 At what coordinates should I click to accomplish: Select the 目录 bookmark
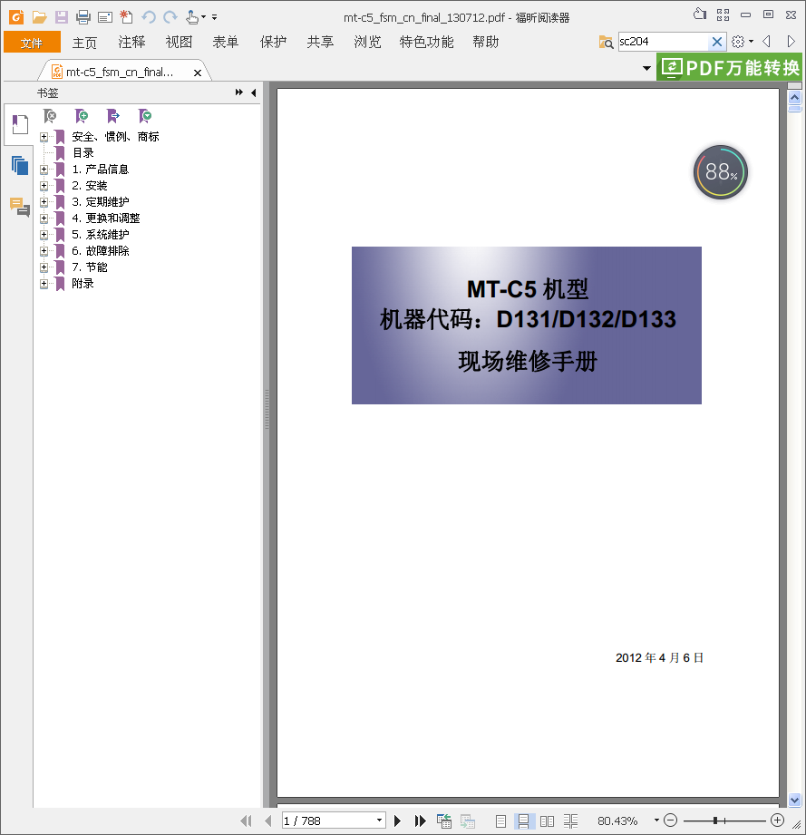tap(83, 153)
